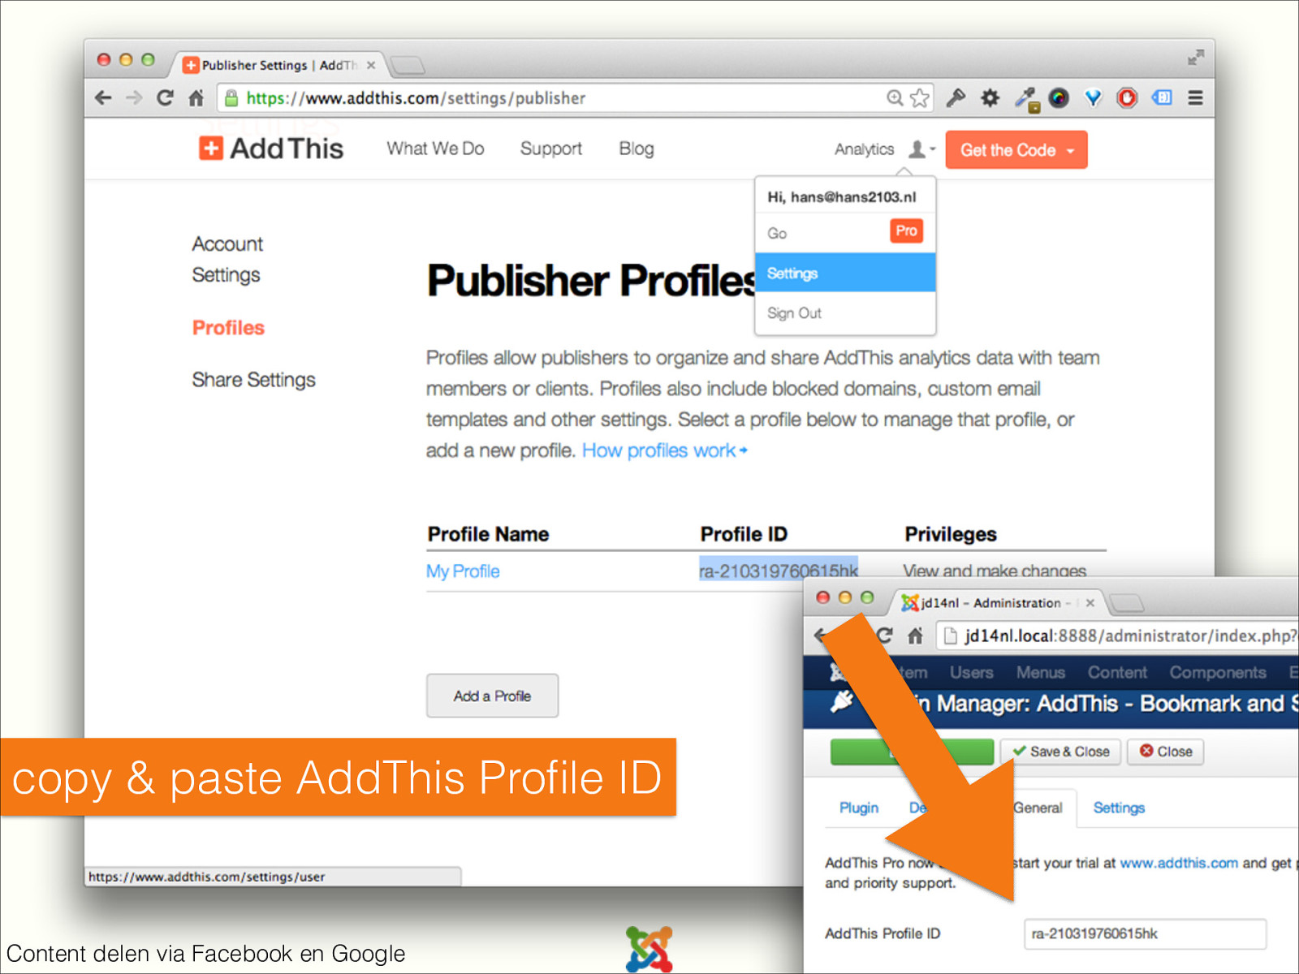Go forward in the AddThis browser window
The height and width of the screenshot is (974, 1299).
134,98
